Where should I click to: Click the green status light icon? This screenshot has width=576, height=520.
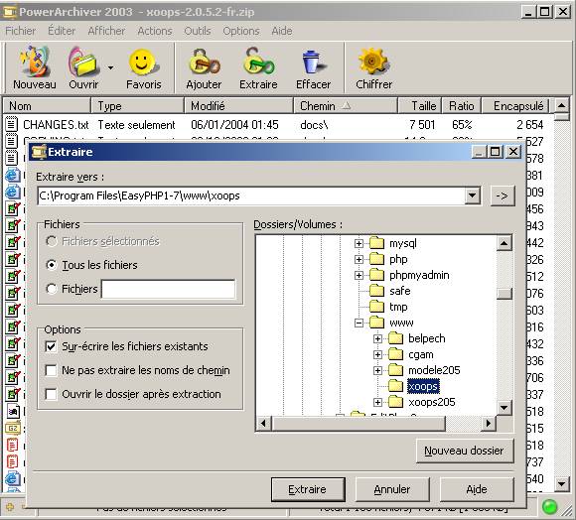pos(549,507)
